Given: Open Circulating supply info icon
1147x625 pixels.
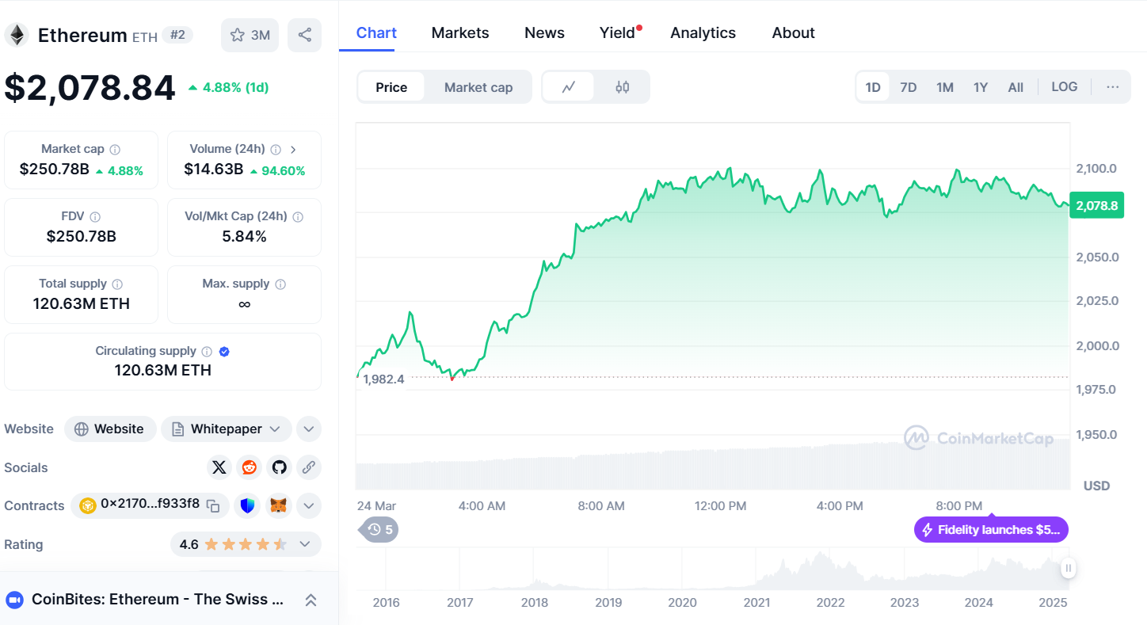Looking at the screenshot, I should pyautogui.click(x=207, y=351).
